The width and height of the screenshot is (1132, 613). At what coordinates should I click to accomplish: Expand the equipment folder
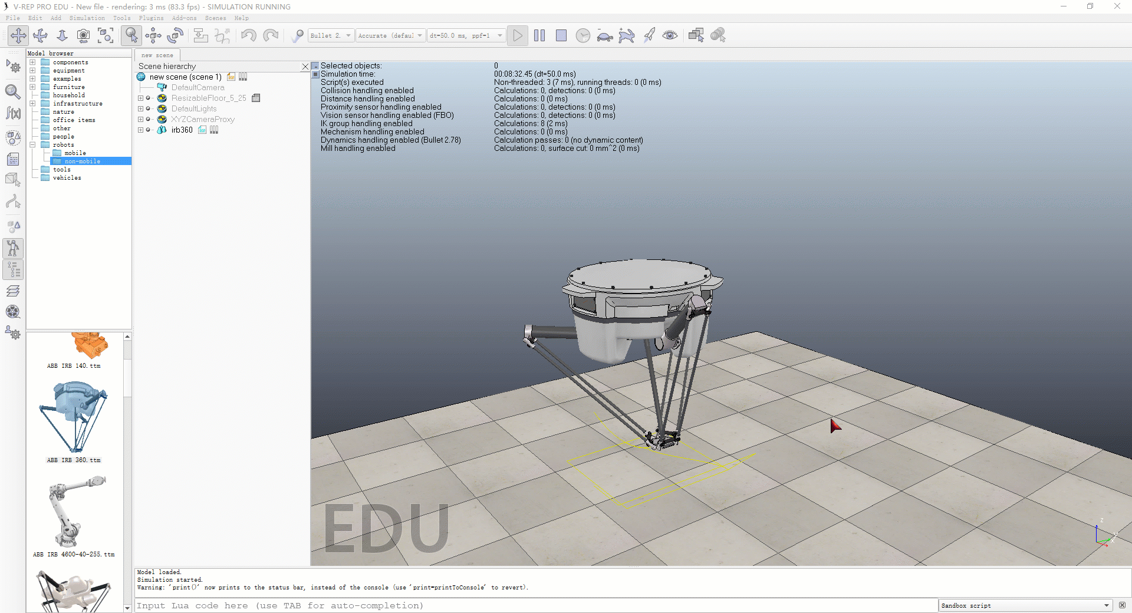coord(32,71)
